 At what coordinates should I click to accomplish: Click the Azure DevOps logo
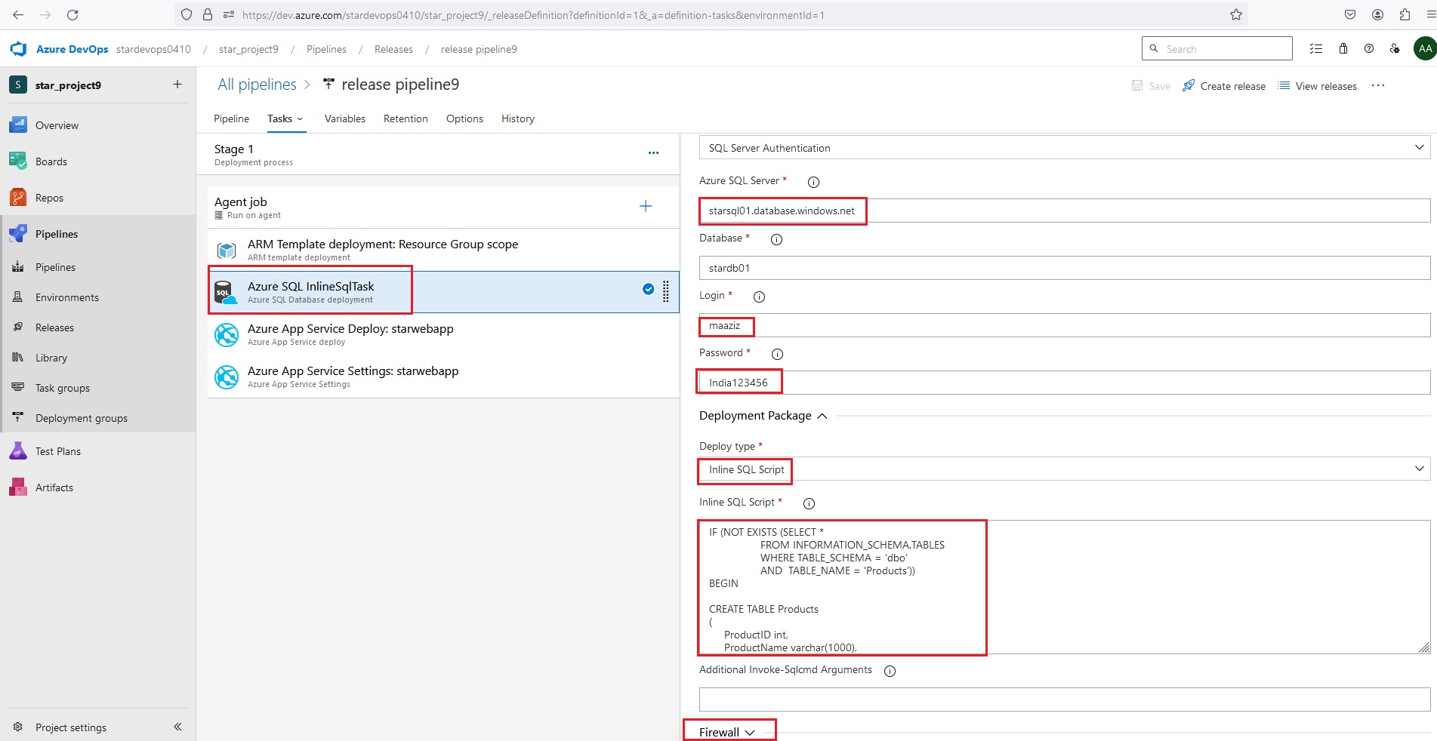point(18,49)
